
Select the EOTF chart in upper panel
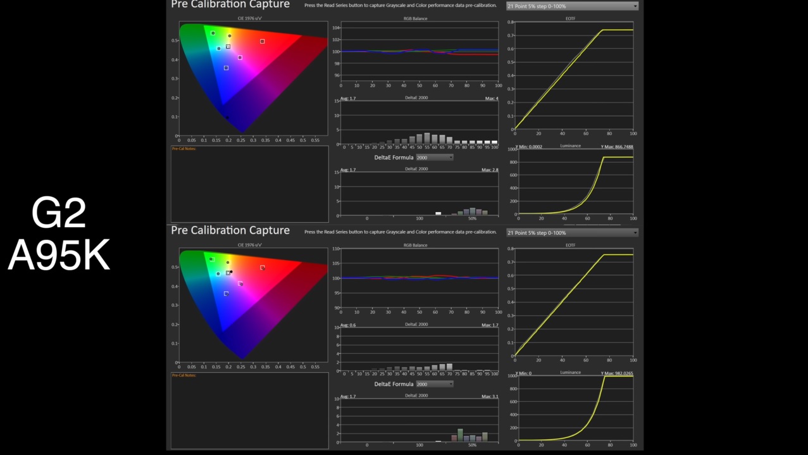[574, 76]
